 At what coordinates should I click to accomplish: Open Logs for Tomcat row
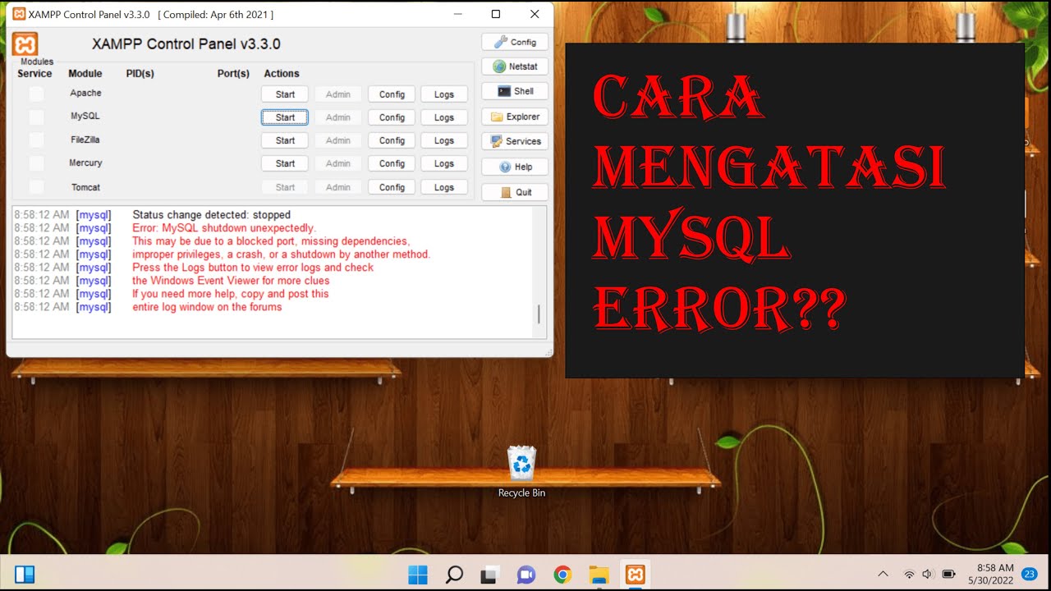tap(444, 187)
